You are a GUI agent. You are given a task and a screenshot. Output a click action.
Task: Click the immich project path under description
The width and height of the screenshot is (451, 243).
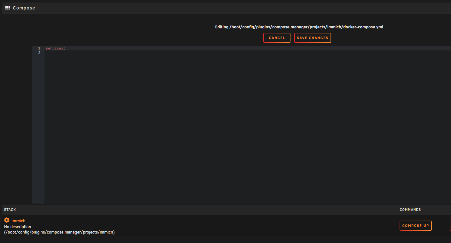pos(59,232)
